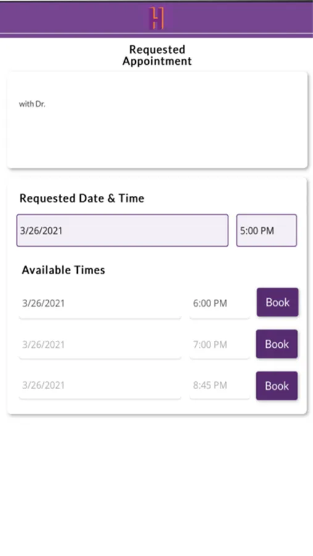Click the 6:00 PM available time field
This screenshot has height=556, width=313.
[x=220, y=303]
